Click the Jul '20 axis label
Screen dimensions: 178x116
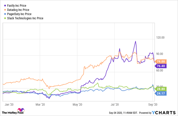click(115, 105)
